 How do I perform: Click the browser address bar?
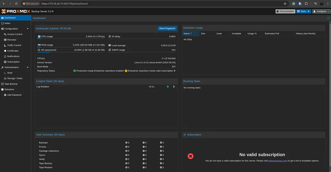[x=155, y=4]
